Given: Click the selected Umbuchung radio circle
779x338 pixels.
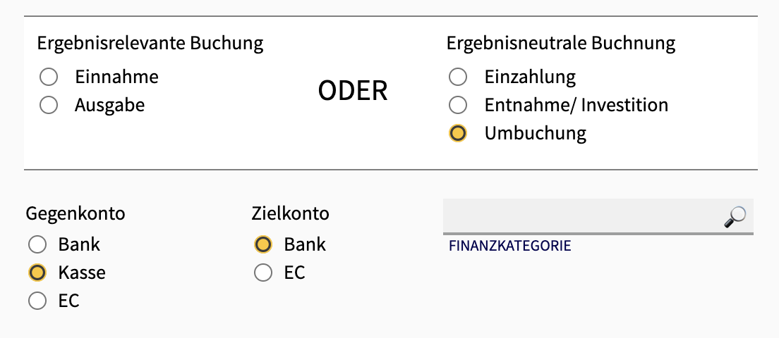Looking at the screenshot, I should click(x=457, y=133).
